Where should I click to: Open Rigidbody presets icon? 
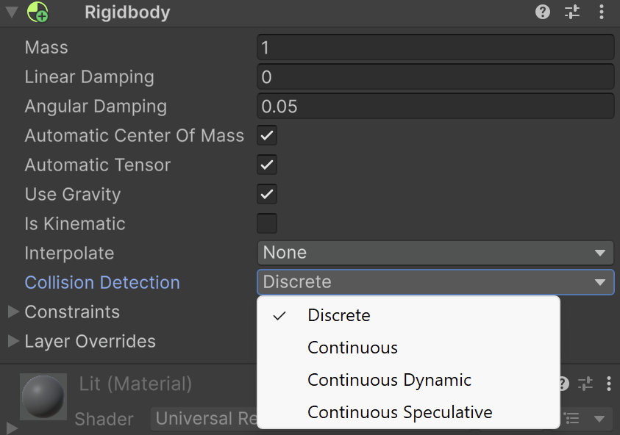point(572,12)
